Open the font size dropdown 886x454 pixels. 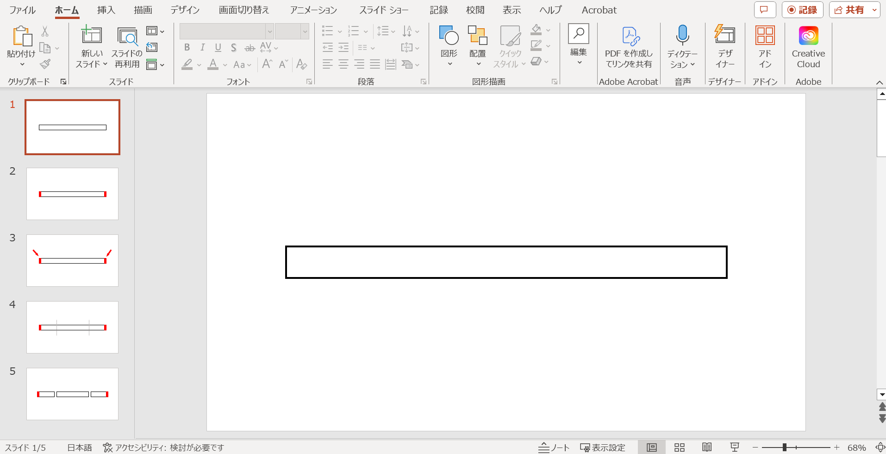304,31
